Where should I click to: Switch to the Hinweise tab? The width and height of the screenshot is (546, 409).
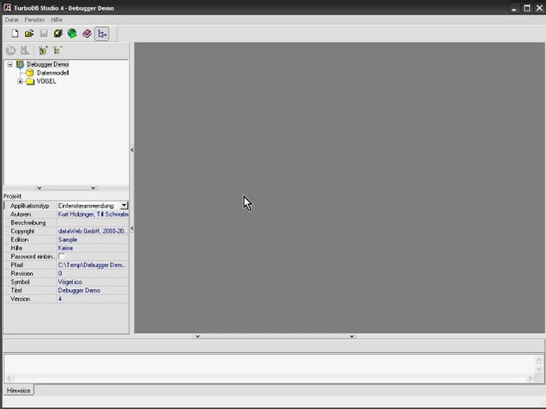(19, 391)
